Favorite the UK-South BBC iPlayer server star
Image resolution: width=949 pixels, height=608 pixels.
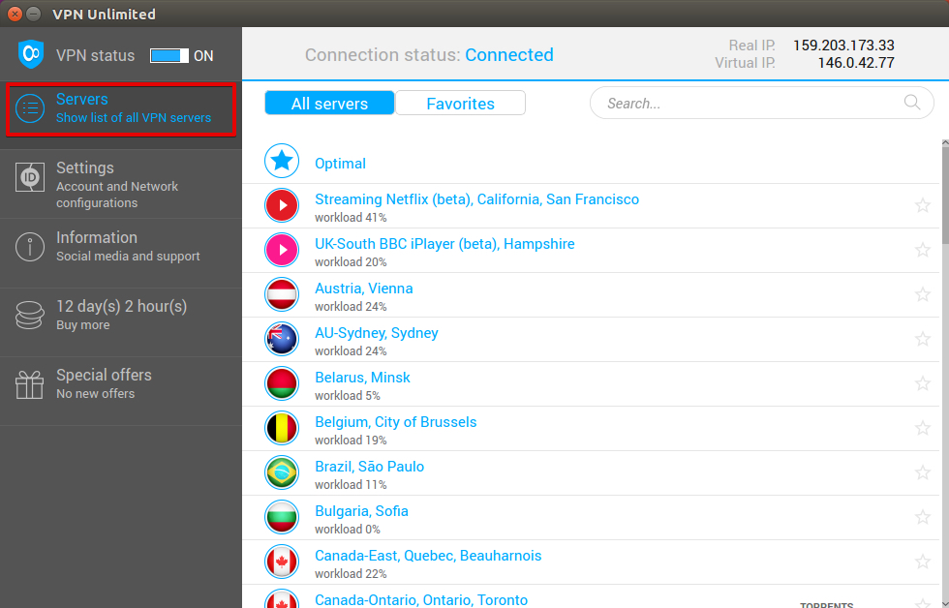922,250
